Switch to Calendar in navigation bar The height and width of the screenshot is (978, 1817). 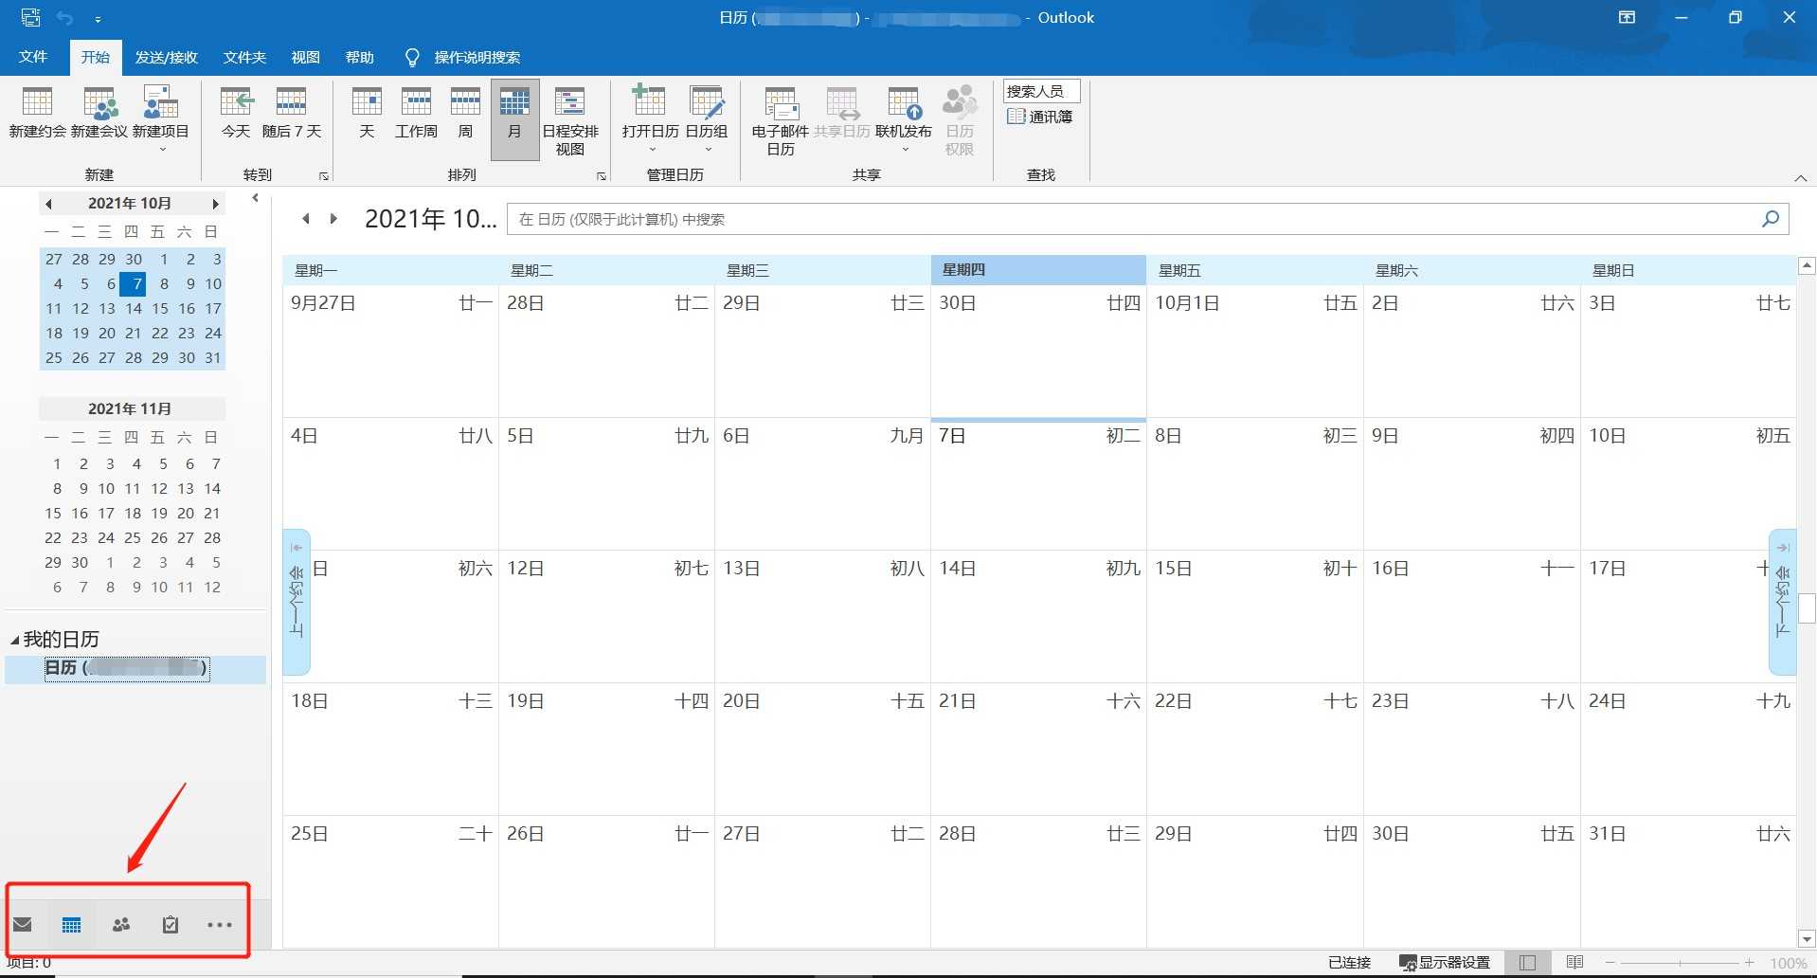point(71,925)
